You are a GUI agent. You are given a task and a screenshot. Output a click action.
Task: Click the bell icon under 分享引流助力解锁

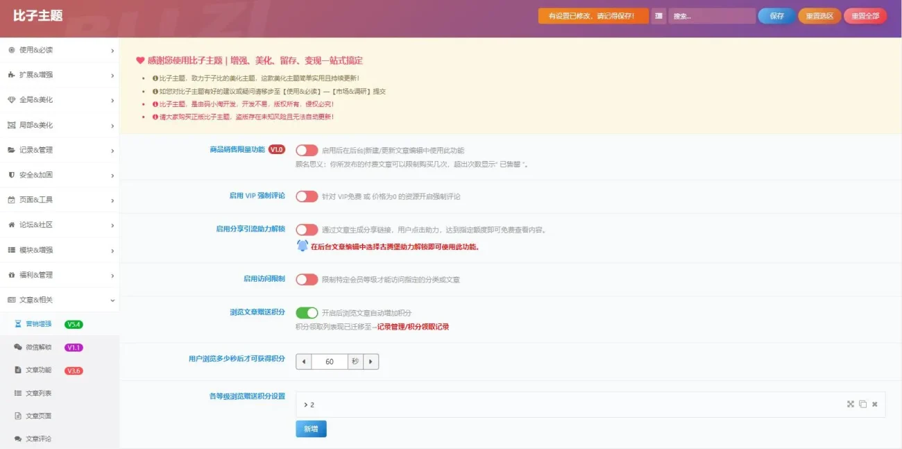click(x=303, y=246)
